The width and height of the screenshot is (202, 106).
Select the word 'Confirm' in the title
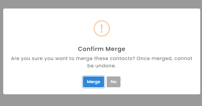pyautogui.click(x=91, y=49)
